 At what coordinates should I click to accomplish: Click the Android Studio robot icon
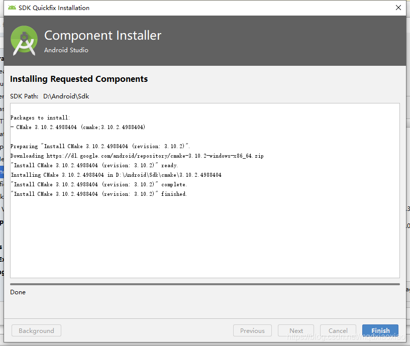(x=24, y=41)
